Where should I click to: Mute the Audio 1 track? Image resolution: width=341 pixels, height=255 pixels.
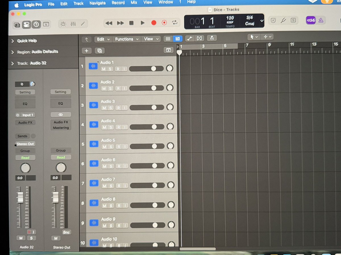(x=103, y=69)
